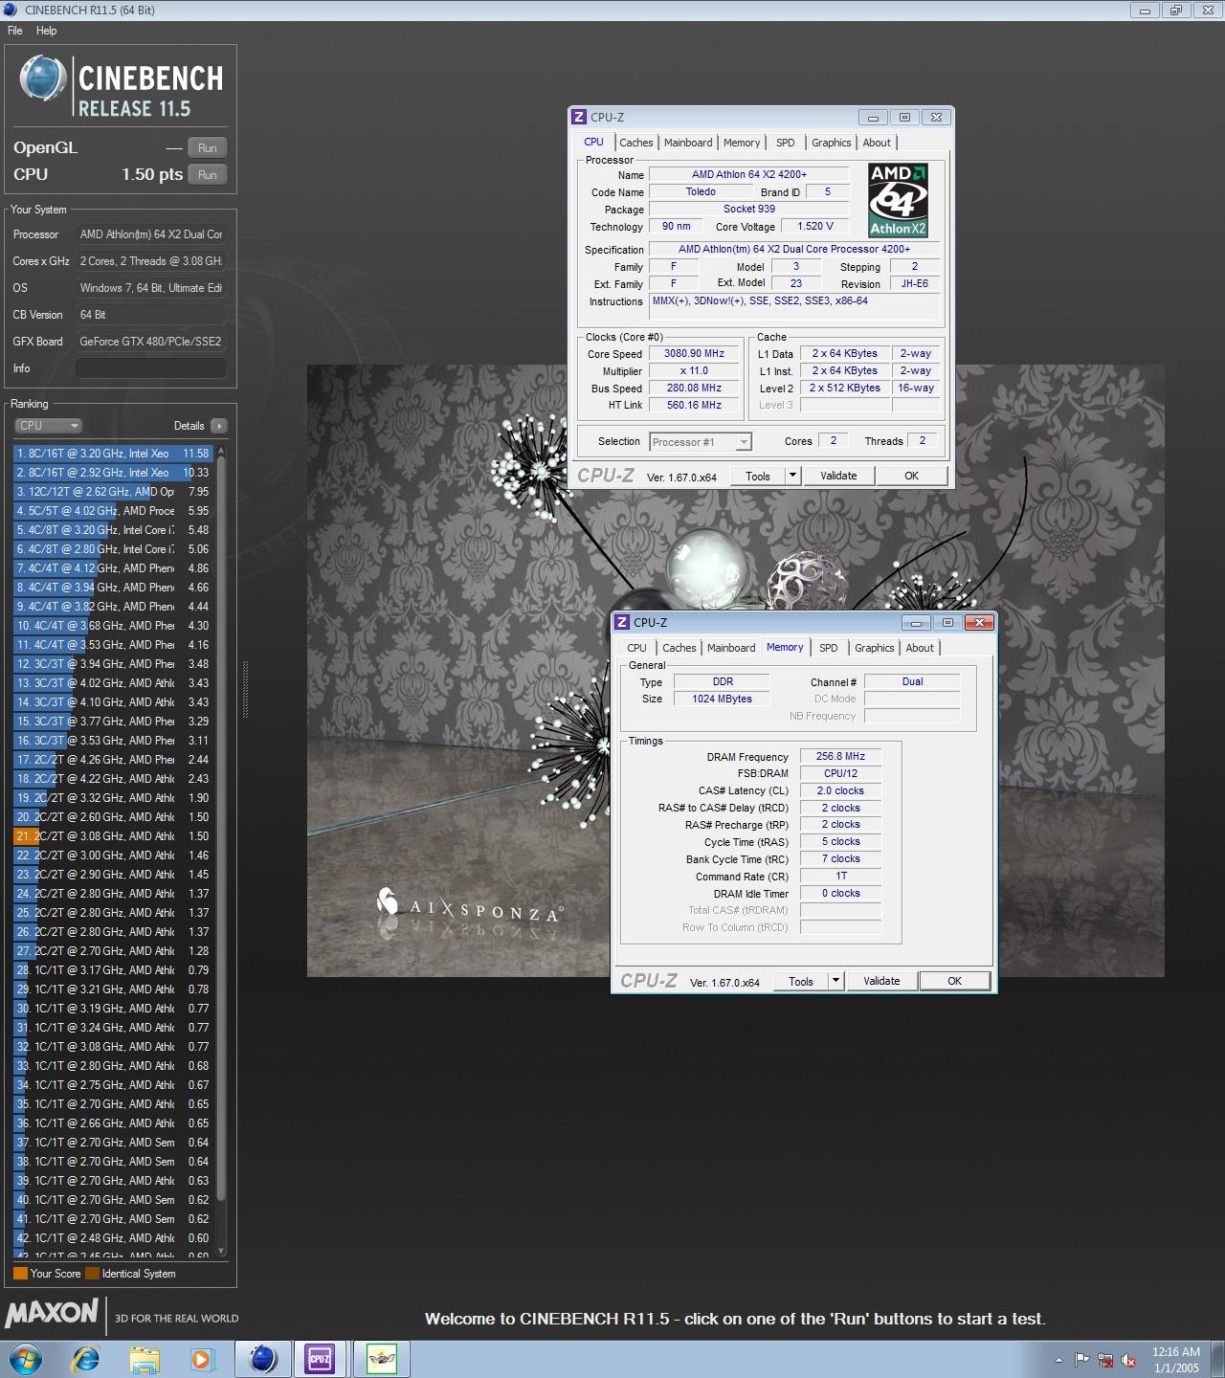
Task: Show hidden tray icons arrow
Action: coord(1058,1360)
